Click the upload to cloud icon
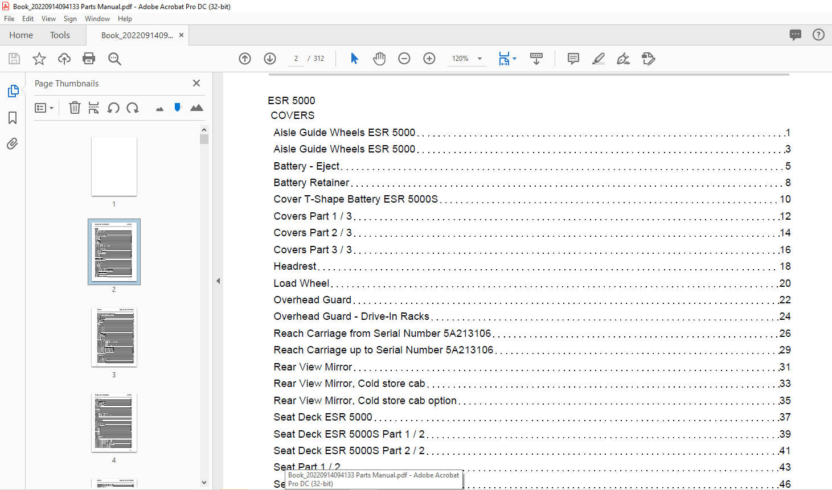This screenshot has width=832, height=490. pyautogui.click(x=64, y=59)
